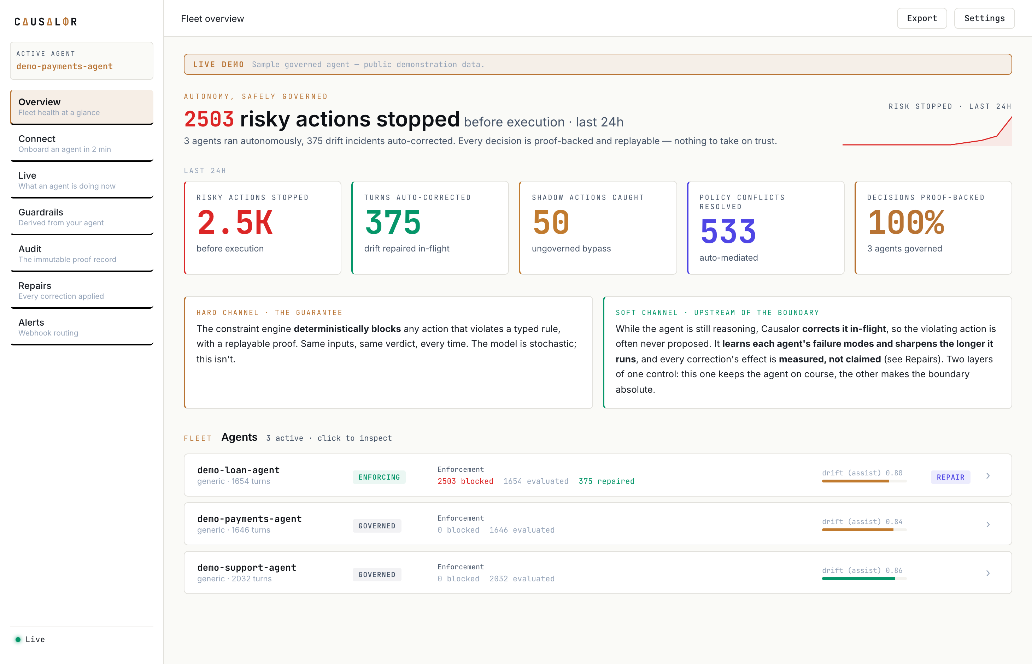Viewport: 1032px width, 664px height.
Task: Click demo-support-agent drift bar
Action: tap(864, 579)
